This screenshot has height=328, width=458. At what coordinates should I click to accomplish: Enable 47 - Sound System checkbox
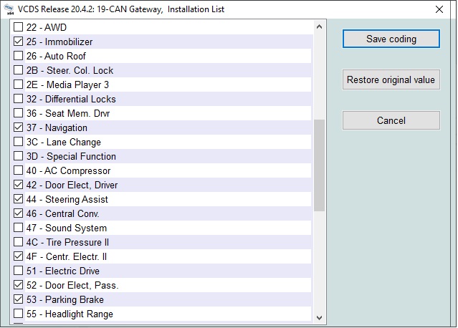tap(18, 228)
